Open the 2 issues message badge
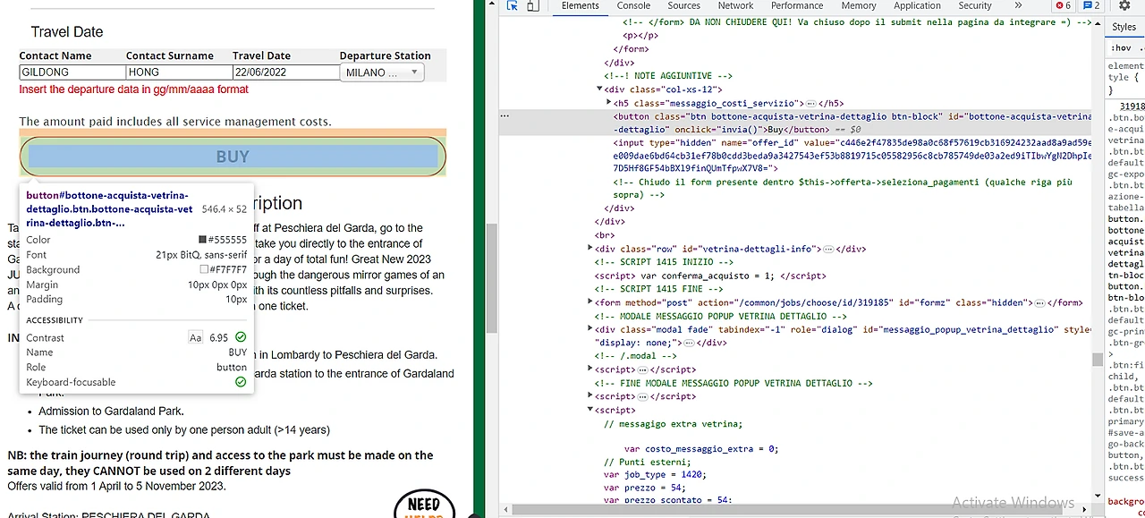The image size is (1145, 518). click(x=1091, y=5)
